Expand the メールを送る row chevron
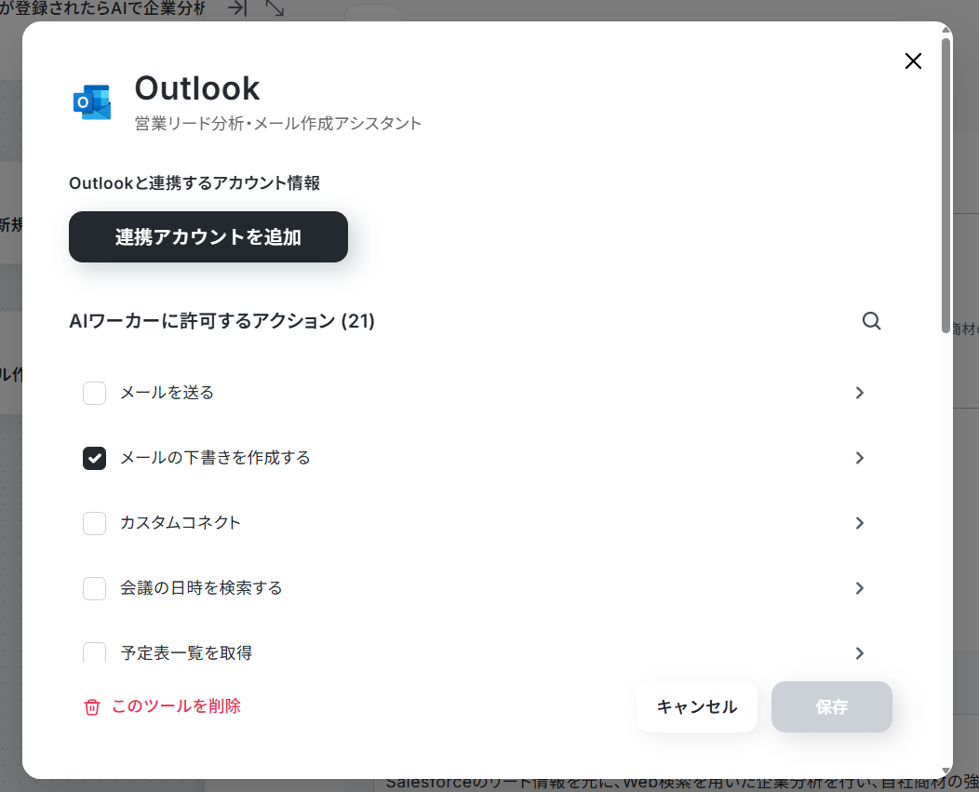 (860, 393)
